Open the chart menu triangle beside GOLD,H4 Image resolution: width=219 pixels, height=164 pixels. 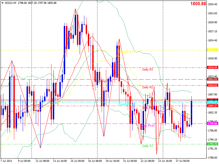point(3,3)
